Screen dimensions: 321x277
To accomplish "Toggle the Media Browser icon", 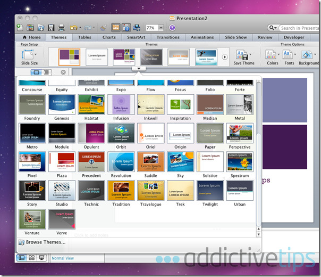I will pos(116,28).
